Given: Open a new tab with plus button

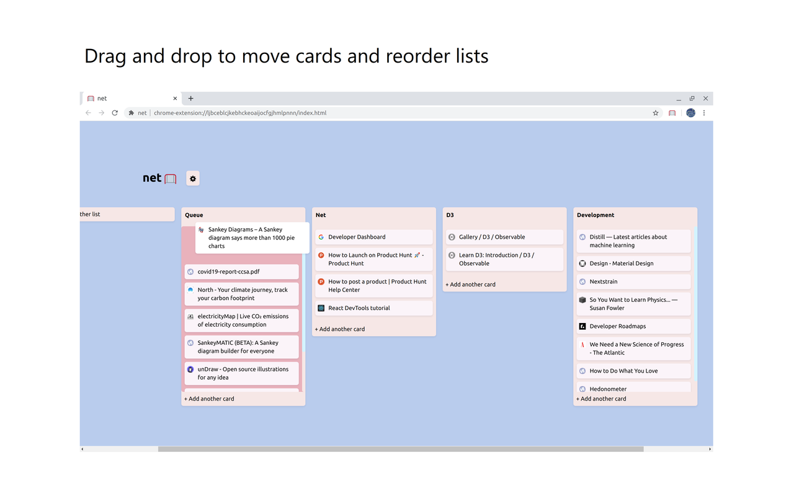Looking at the screenshot, I should coord(191,99).
